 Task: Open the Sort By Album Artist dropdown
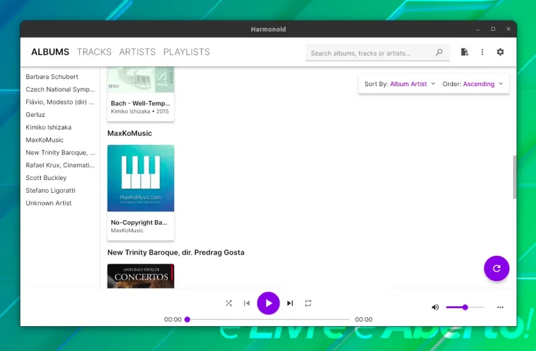click(400, 84)
